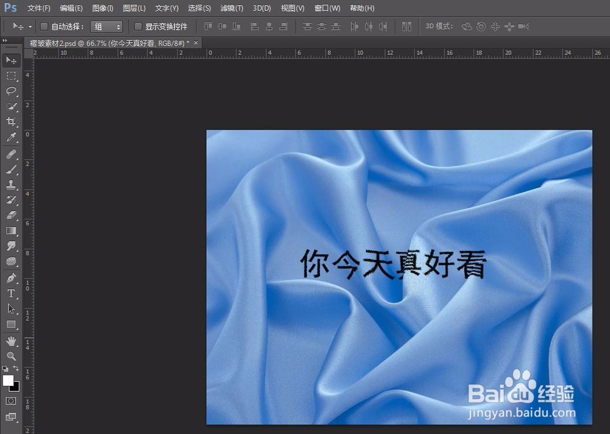
Task: Open the 滤镜 menu
Action: point(231,8)
